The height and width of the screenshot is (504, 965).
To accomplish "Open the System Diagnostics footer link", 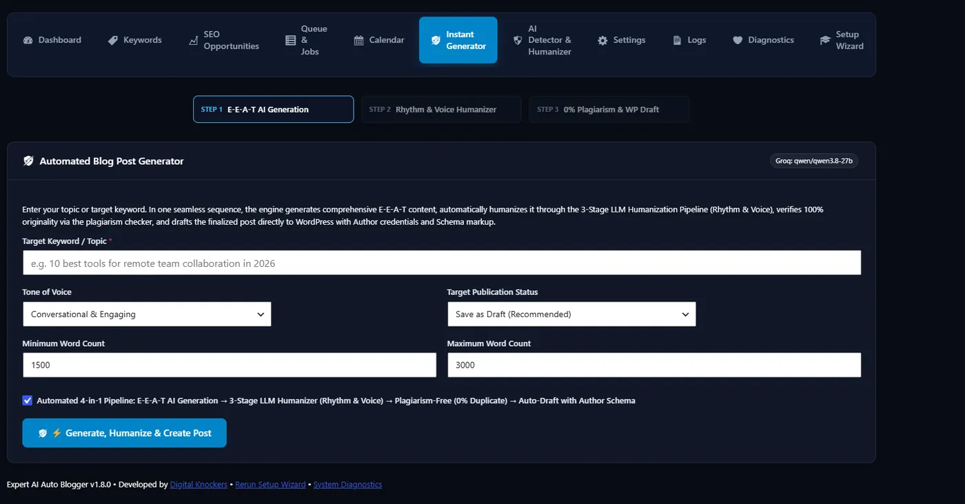I will [x=347, y=485].
